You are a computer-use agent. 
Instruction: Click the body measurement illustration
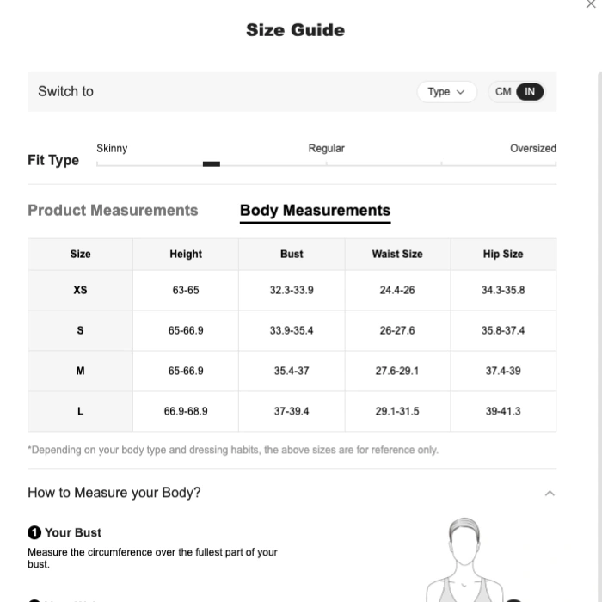click(464, 560)
